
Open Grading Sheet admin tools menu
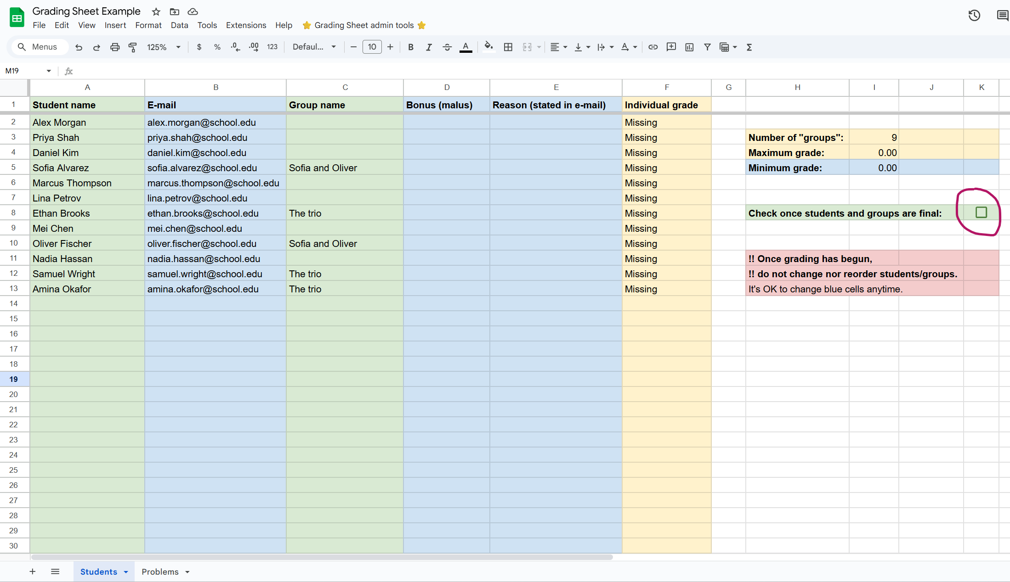(364, 25)
